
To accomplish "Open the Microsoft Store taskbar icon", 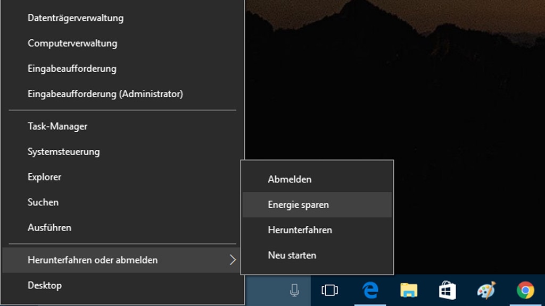I will (447, 290).
